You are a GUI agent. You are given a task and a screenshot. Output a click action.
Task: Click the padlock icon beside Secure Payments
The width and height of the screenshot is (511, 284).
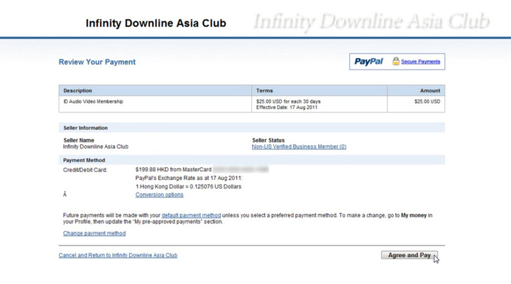coord(395,61)
